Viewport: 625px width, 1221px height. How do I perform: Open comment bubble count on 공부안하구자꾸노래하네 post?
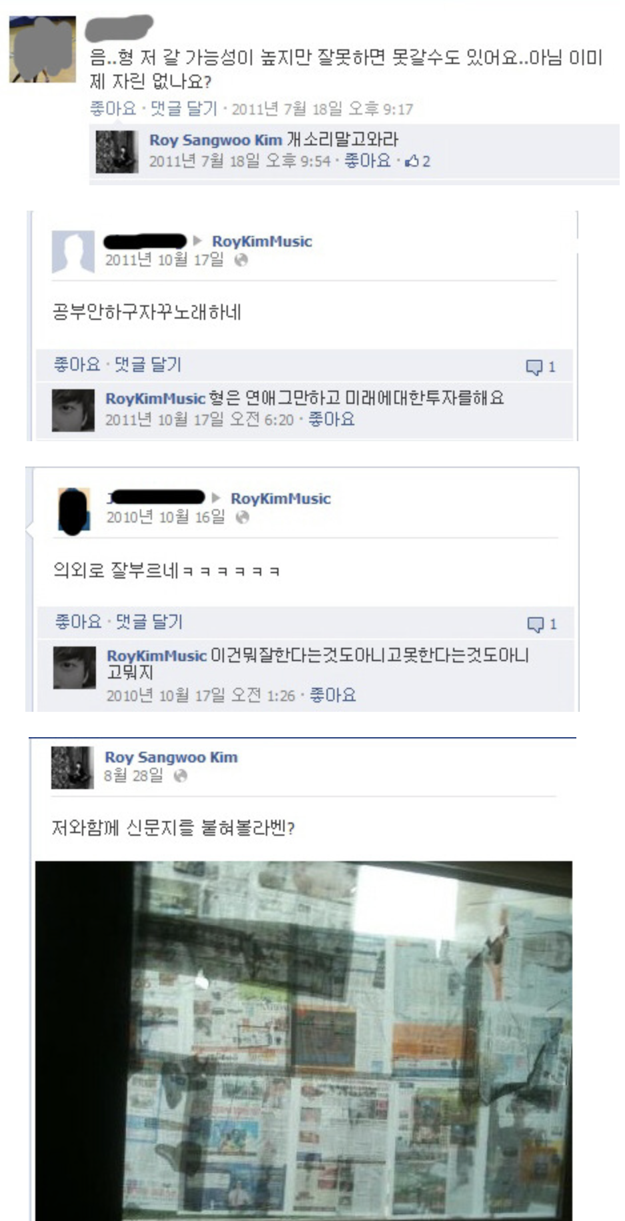(x=540, y=367)
